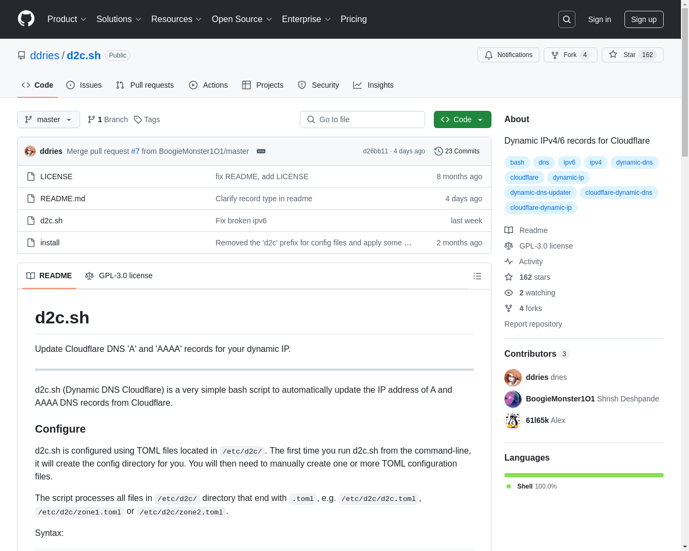Open ddries avatar in commit row

point(30,151)
